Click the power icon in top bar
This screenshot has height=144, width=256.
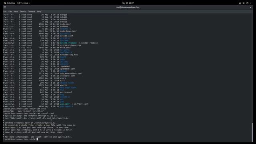[247, 3]
